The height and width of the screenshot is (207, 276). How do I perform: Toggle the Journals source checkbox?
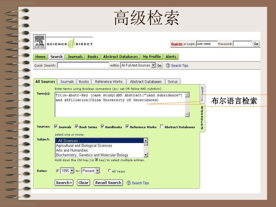56,126
